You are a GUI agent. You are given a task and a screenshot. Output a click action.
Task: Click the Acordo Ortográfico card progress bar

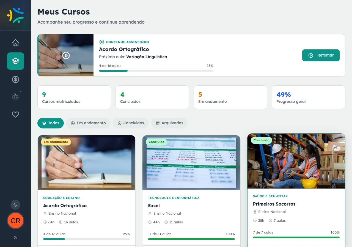click(86, 239)
